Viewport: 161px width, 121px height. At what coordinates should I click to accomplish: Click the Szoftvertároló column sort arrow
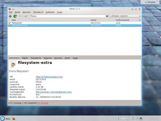point(139,20)
